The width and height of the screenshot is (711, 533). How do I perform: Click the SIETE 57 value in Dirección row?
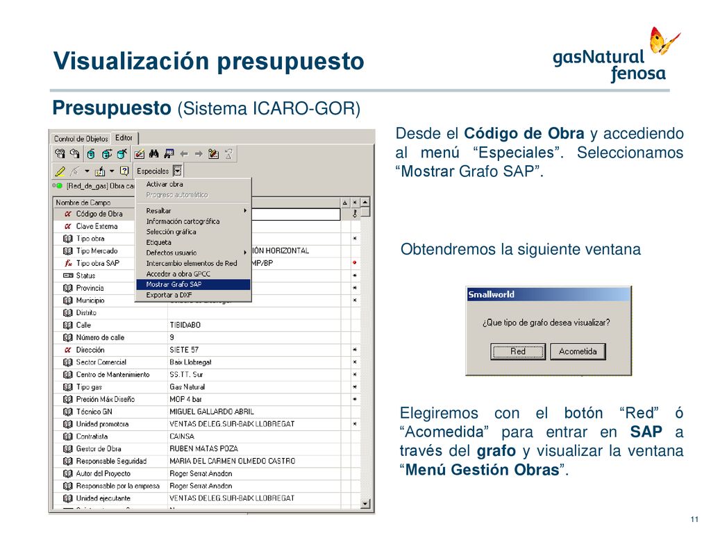(184, 350)
